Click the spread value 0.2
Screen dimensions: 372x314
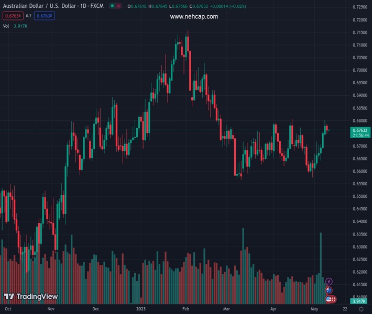click(x=29, y=16)
